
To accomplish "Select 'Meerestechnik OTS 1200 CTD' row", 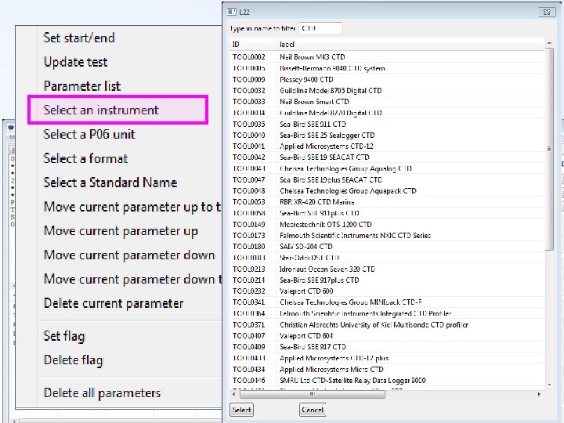I will coord(387,224).
